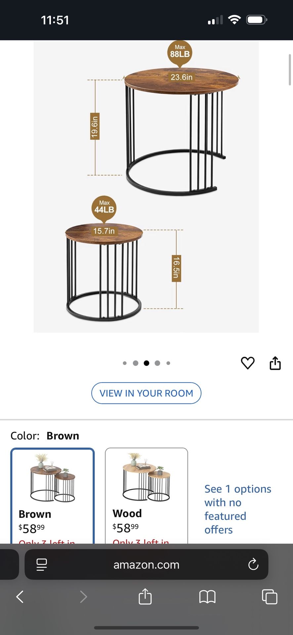This screenshot has height=635, width=293.
Task: Jump to fourth image dot
Action: click(157, 363)
